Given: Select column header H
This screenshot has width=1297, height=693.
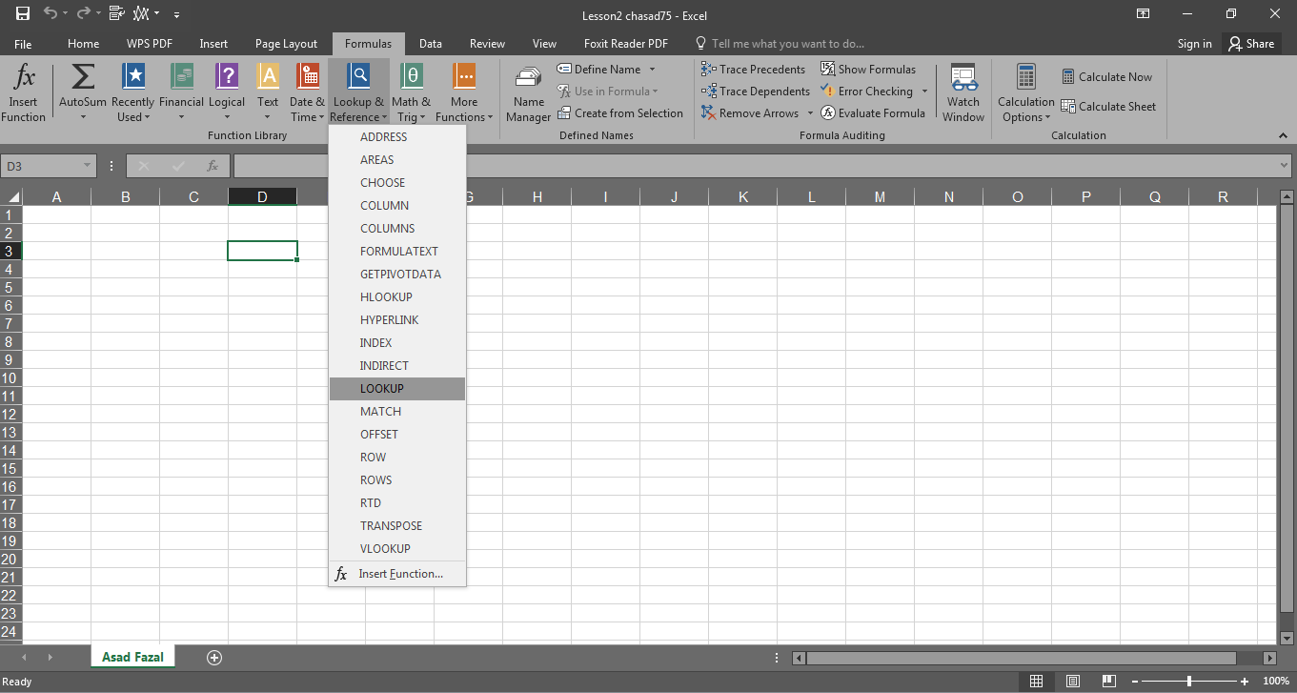Looking at the screenshot, I should click(537, 197).
